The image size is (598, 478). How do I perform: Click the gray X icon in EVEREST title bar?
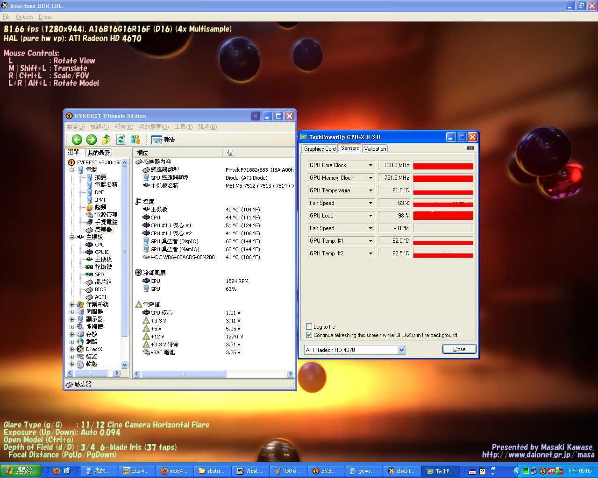tap(255, 116)
